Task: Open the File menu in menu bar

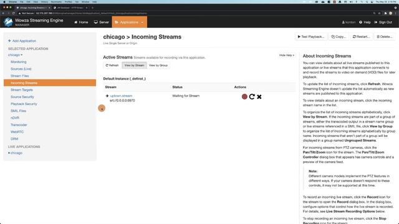Action: pos(22,2)
